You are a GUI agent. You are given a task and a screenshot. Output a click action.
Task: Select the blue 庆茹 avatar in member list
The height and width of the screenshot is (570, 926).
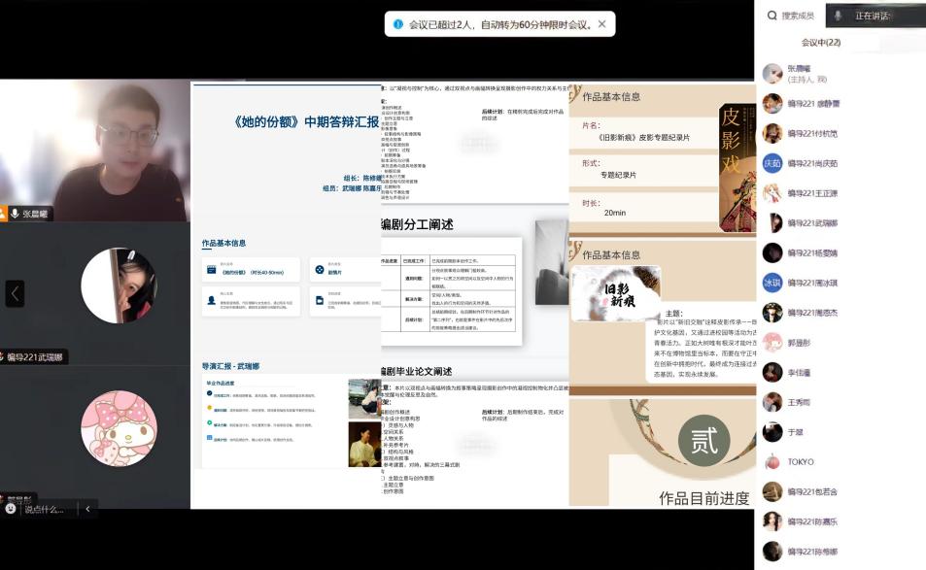tap(772, 163)
